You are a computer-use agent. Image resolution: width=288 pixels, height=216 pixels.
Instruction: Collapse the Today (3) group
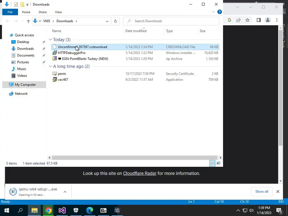[x=51, y=40]
